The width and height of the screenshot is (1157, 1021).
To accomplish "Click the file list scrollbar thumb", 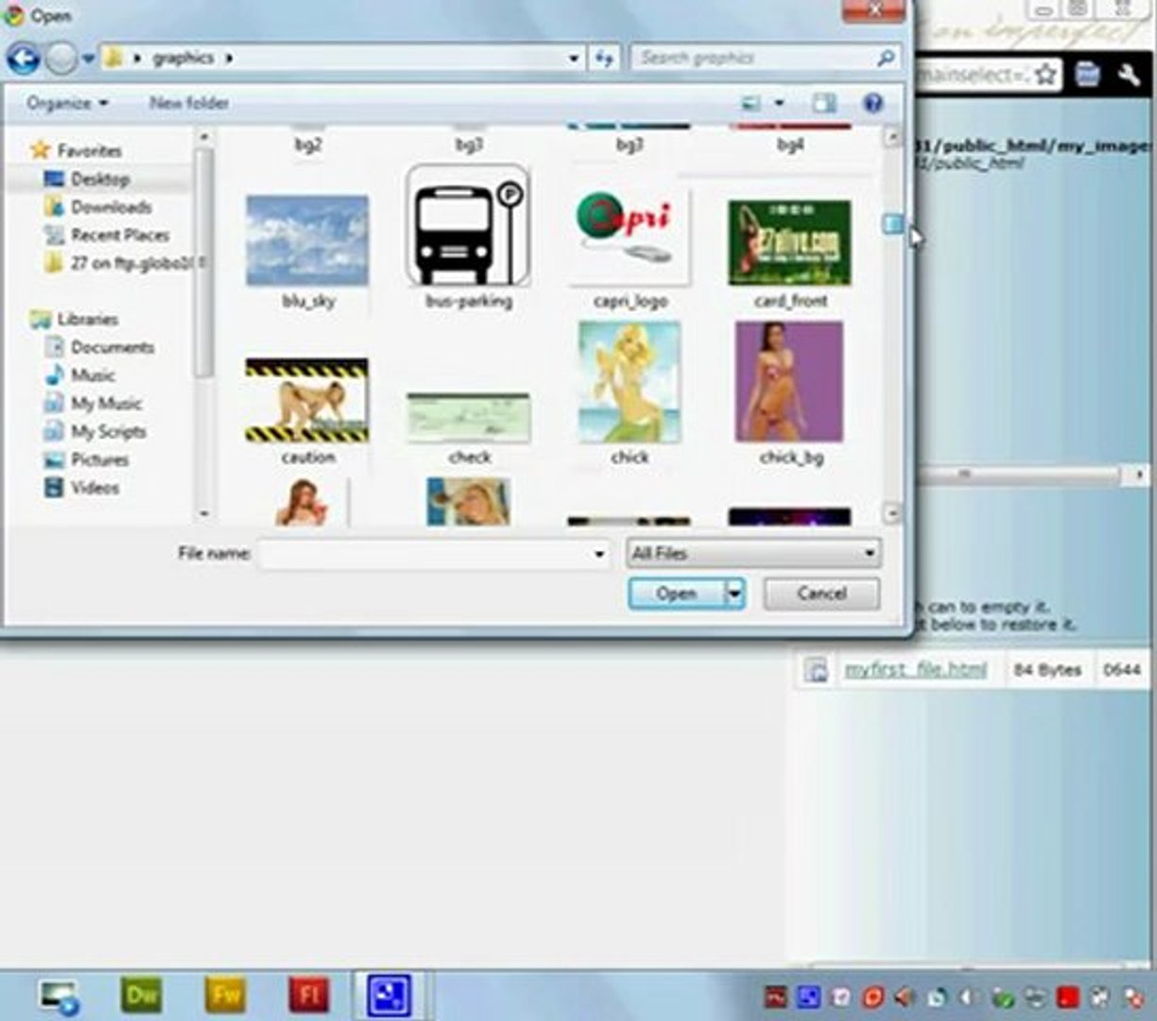I will pyautogui.click(x=891, y=224).
